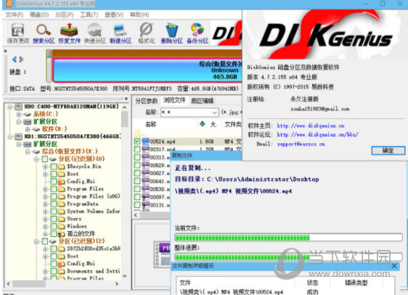Screen dimensions: 408x295
Task: Collapse the 分区(已识别)(0) node
Action: tap(36, 159)
